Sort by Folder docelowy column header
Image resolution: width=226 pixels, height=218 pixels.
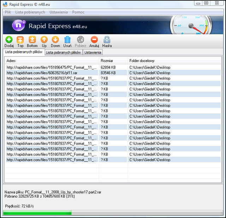[174, 61]
